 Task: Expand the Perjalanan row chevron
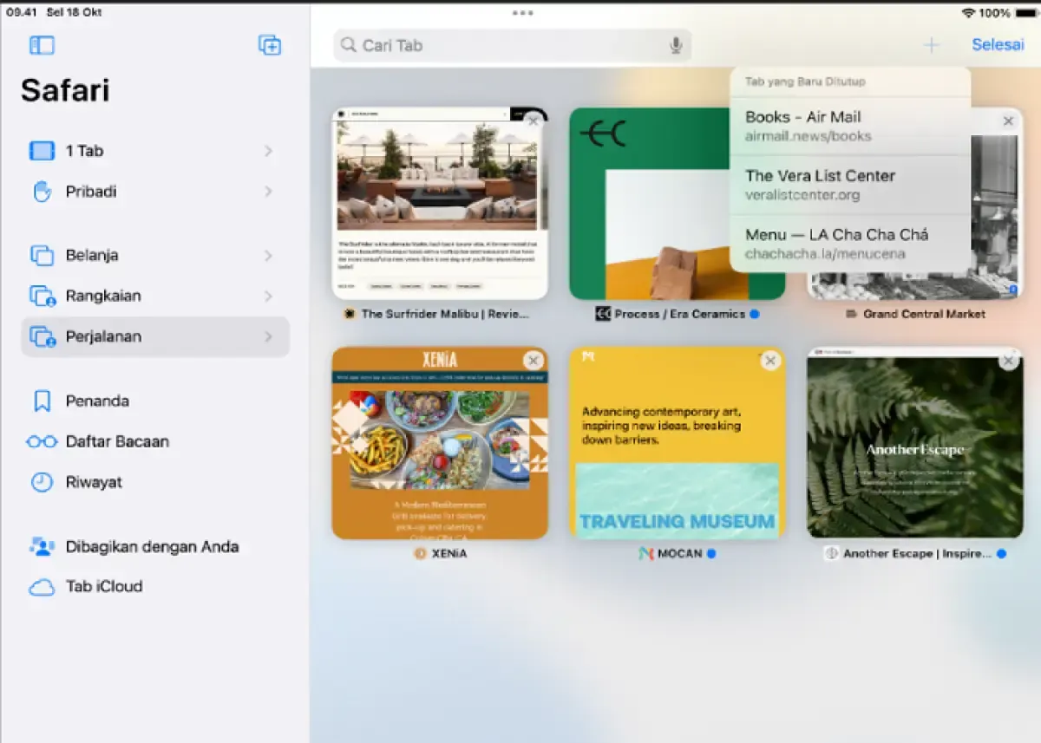268,336
